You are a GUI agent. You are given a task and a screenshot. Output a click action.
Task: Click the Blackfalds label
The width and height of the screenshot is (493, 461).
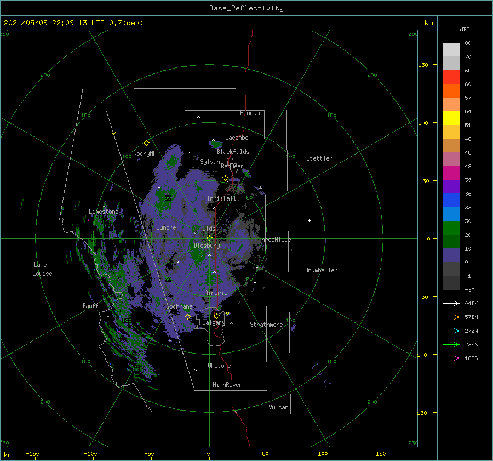[x=233, y=152]
